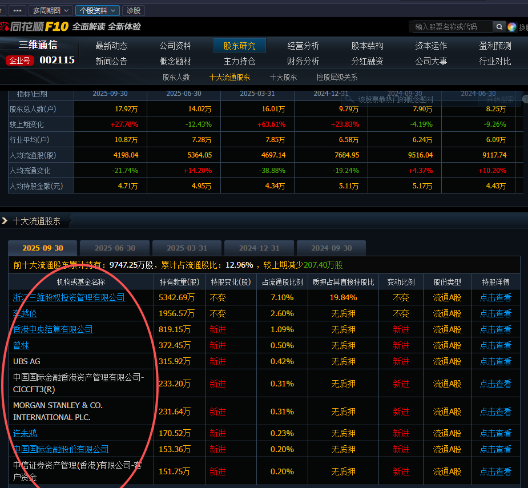Open the 经营分析 menu
Screen dimensions: 528x488
pos(303,46)
